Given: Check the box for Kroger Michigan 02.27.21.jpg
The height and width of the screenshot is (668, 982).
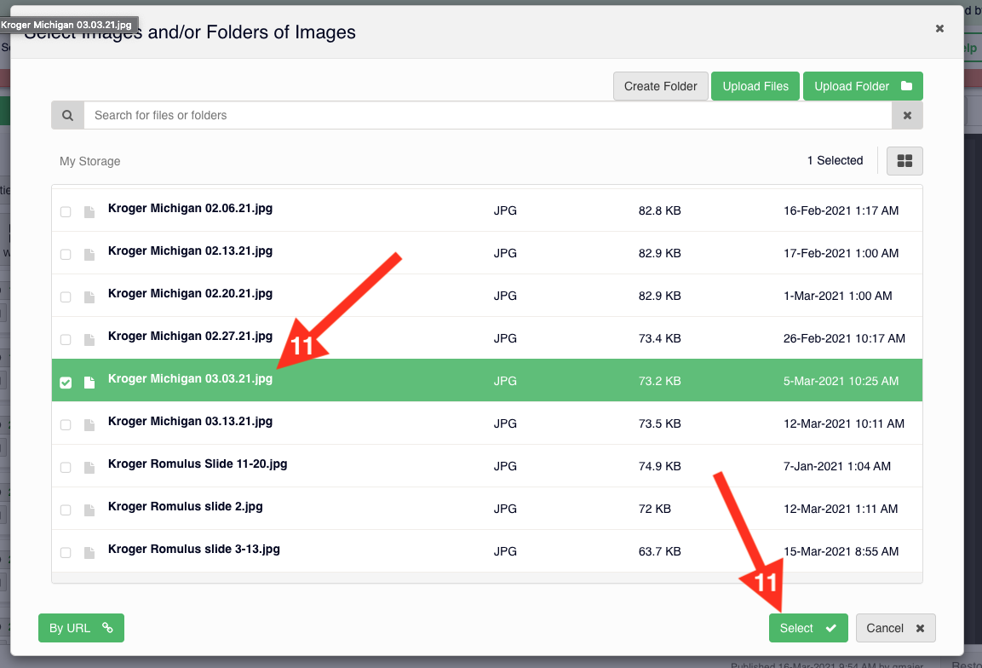Looking at the screenshot, I should point(66,340).
